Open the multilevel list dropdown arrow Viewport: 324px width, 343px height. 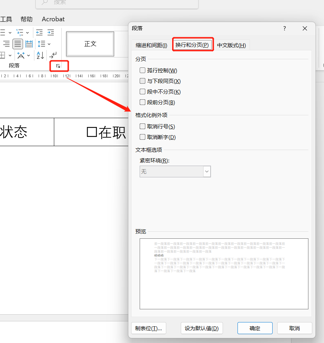(28, 33)
